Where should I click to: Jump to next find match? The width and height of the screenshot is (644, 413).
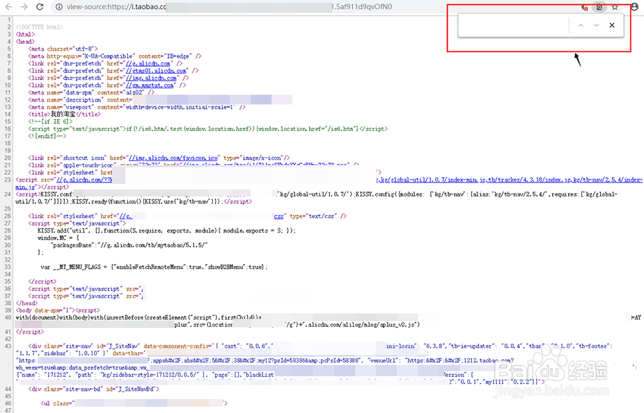[597, 26]
